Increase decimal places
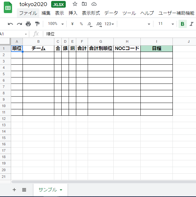Screen dimensions: 196x197 pyautogui.click(x=99, y=24)
